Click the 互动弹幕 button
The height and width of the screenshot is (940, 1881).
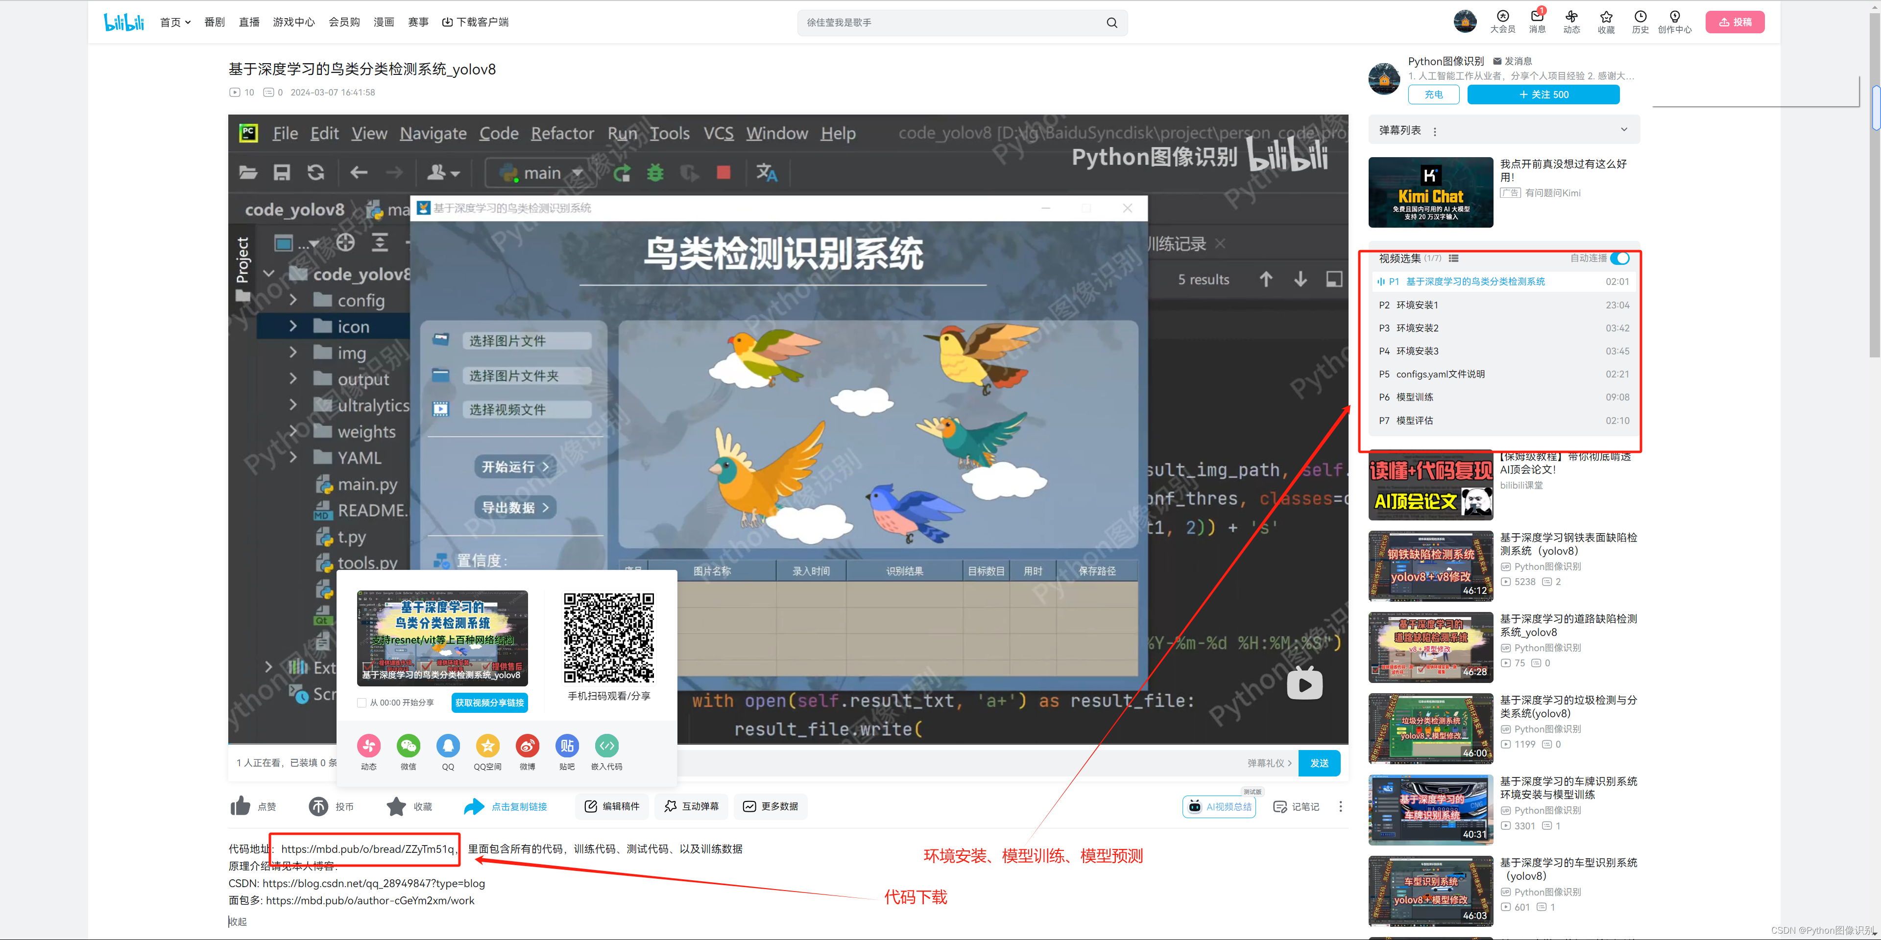tap(692, 806)
